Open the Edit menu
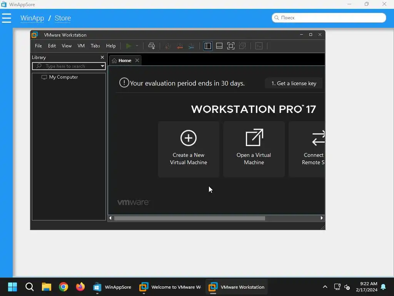 (52, 46)
